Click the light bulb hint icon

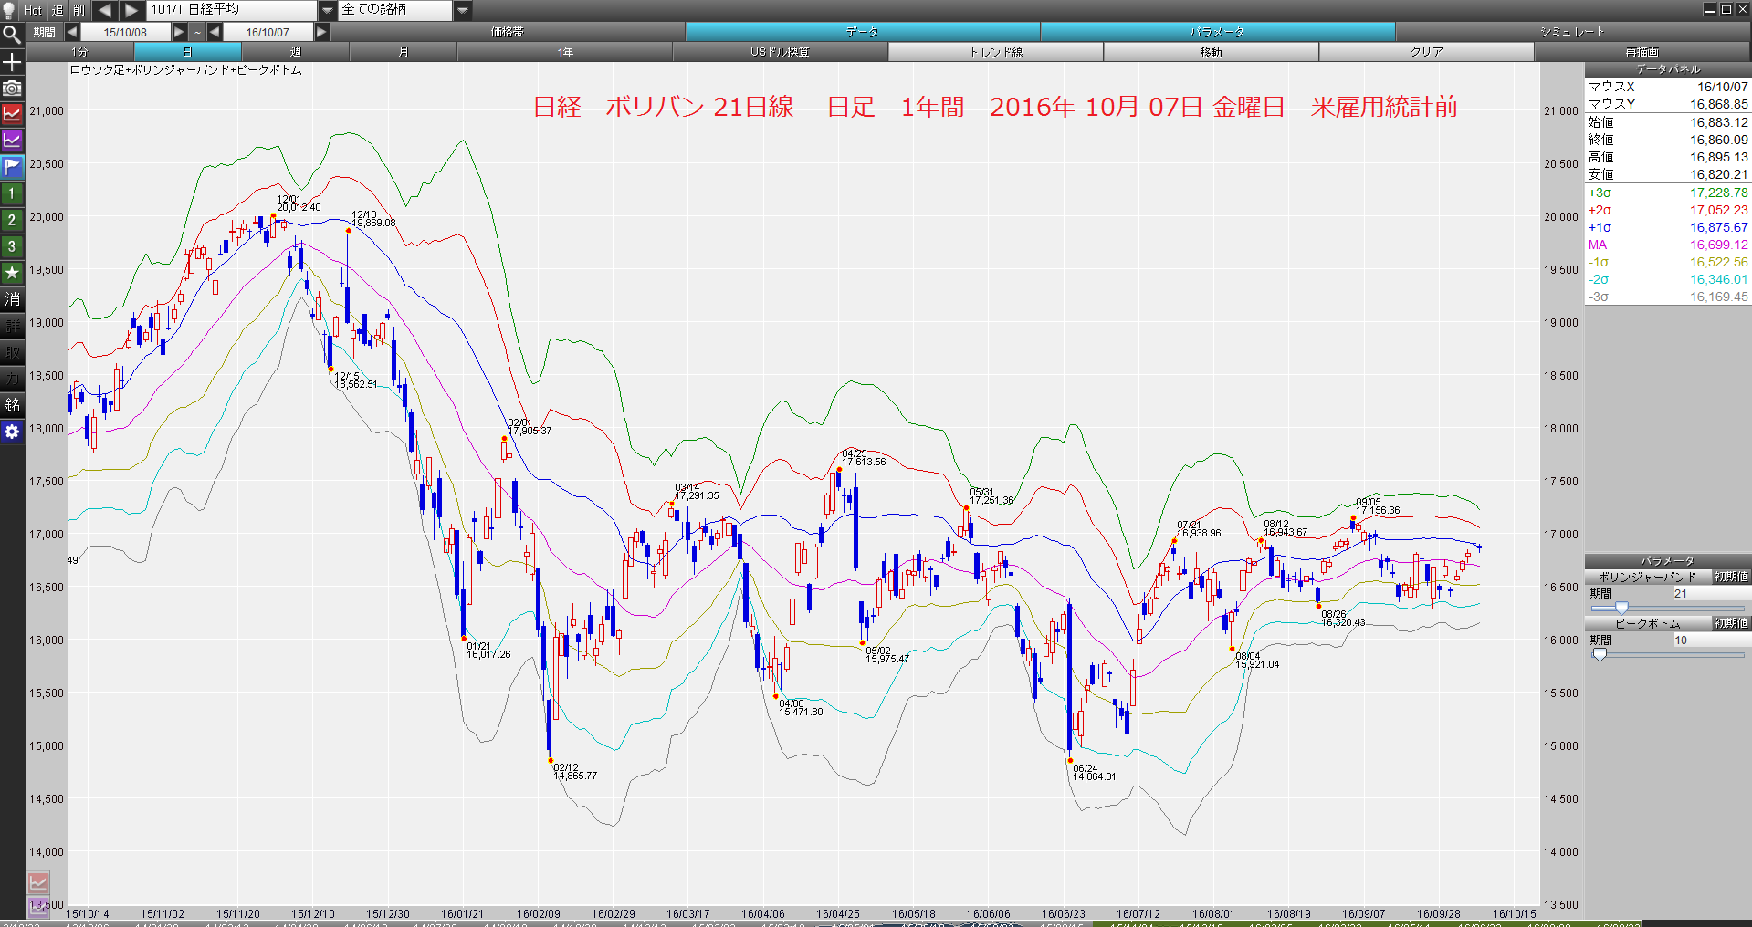(10, 10)
